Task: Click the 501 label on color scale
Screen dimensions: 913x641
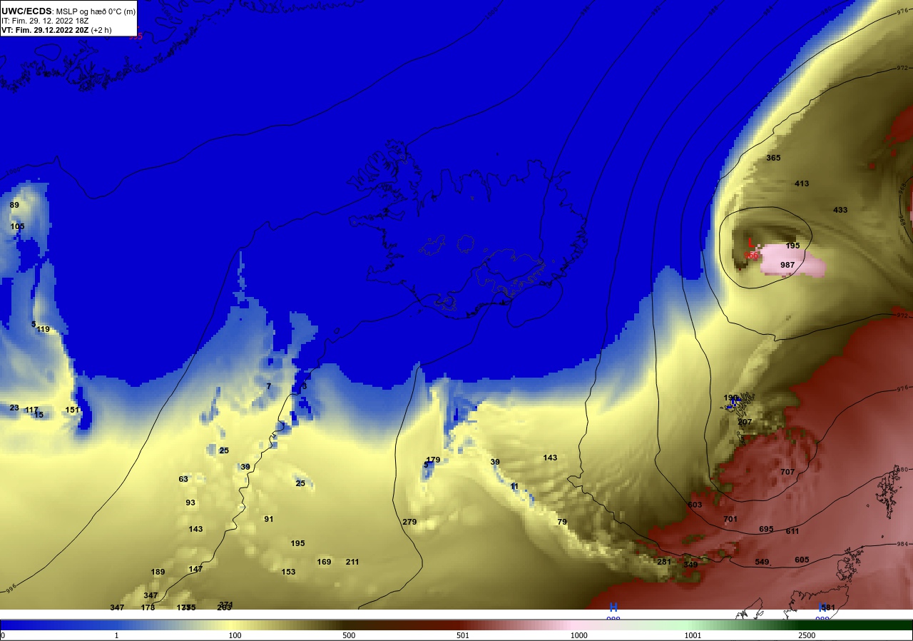Action: 463,635
